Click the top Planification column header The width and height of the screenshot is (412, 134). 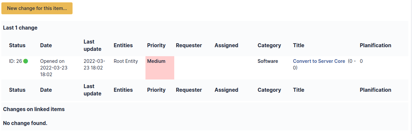pyautogui.click(x=376, y=45)
